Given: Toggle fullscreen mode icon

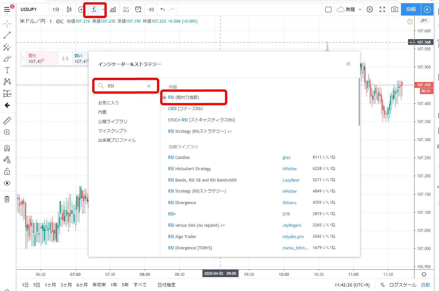Looking at the screenshot, I should 382,9.
